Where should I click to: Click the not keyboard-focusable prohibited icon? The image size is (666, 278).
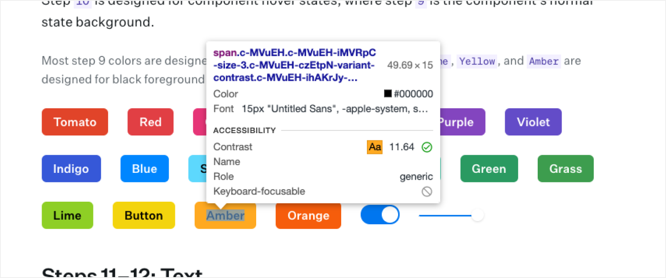pyautogui.click(x=427, y=192)
